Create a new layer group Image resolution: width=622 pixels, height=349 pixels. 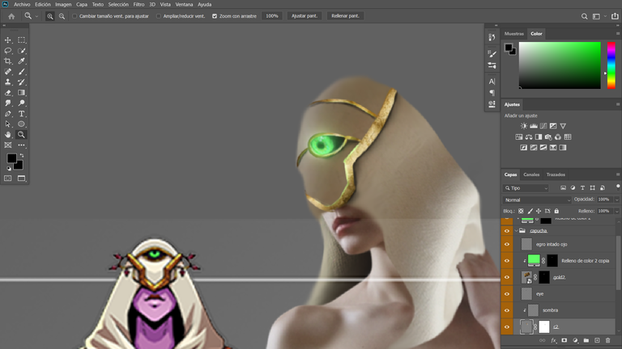586,340
